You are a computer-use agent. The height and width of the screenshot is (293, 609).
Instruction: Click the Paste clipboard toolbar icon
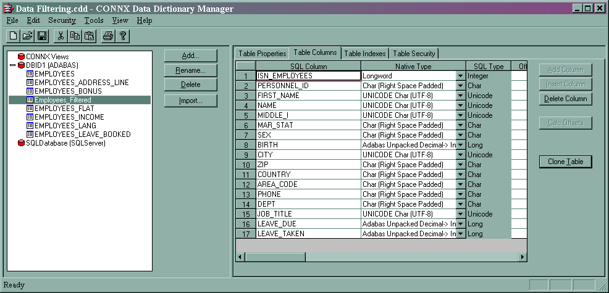click(89, 36)
